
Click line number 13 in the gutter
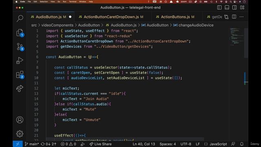36,94
